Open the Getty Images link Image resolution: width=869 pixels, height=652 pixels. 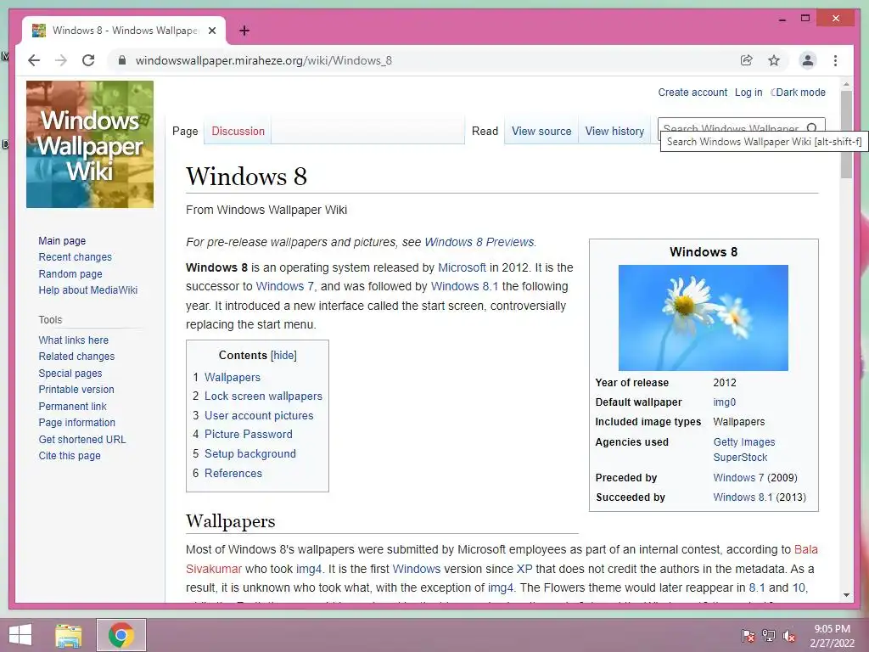pyautogui.click(x=743, y=441)
